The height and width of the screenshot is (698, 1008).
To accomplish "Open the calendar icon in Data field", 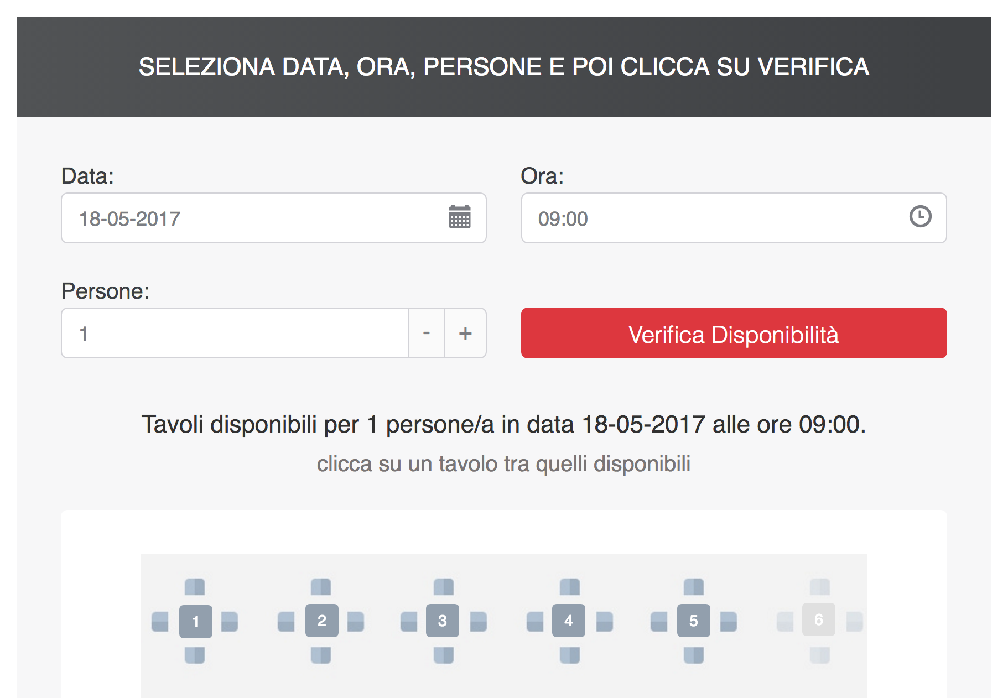I will [x=459, y=217].
